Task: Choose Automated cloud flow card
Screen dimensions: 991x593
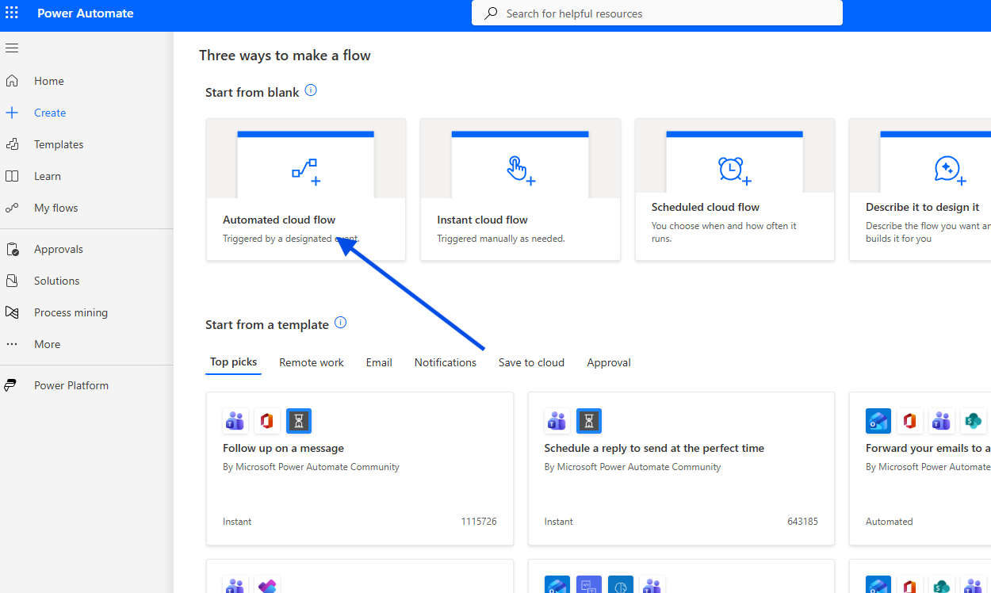Action: (305, 190)
